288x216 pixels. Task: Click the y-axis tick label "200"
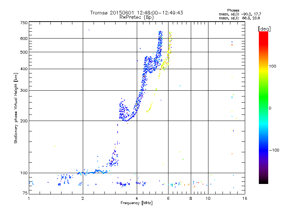pos(24,121)
